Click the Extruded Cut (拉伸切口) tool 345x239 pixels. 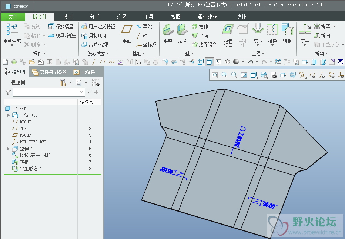pos(228,30)
